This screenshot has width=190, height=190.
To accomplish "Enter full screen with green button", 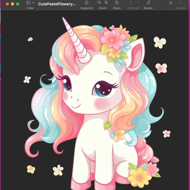I will pyautogui.click(x=18, y=4).
